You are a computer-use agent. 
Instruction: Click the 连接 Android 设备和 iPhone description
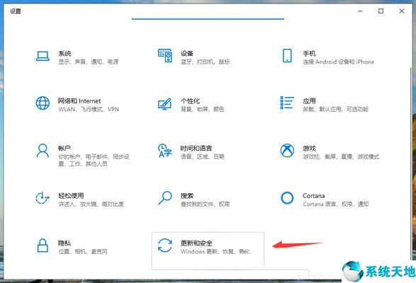coord(339,62)
